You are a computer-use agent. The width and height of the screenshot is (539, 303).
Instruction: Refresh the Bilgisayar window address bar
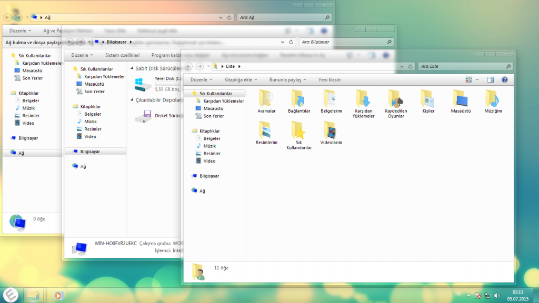click(291, 42)
